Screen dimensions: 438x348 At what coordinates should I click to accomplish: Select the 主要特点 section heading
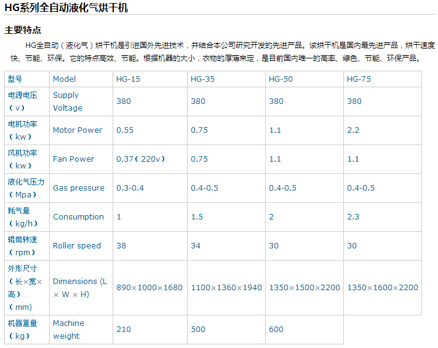[x=23, y=30]
